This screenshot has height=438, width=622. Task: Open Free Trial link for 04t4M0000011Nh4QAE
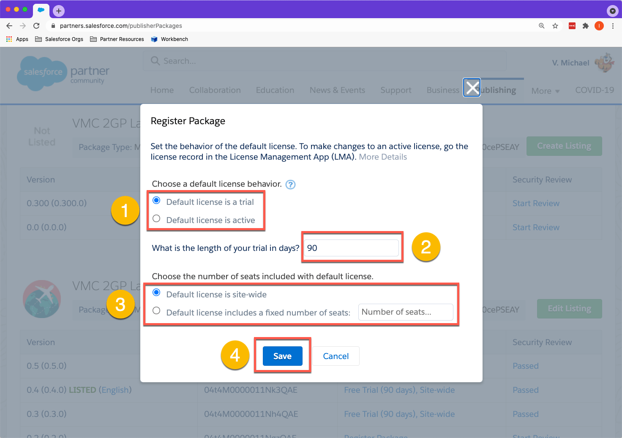coord(399,414)
